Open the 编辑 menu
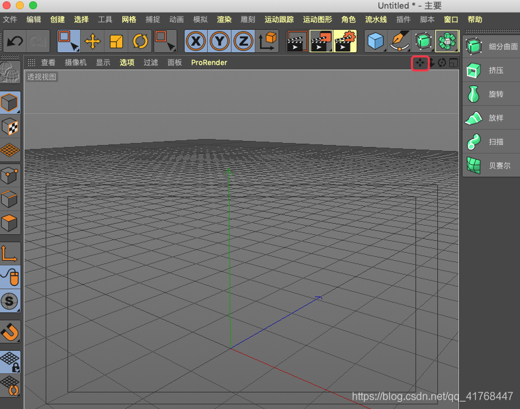The image size is (520, 409). pos(34,20)
